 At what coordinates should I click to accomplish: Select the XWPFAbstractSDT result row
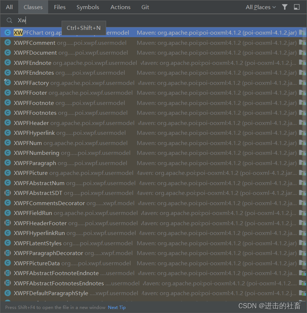[x=153, y=193]
